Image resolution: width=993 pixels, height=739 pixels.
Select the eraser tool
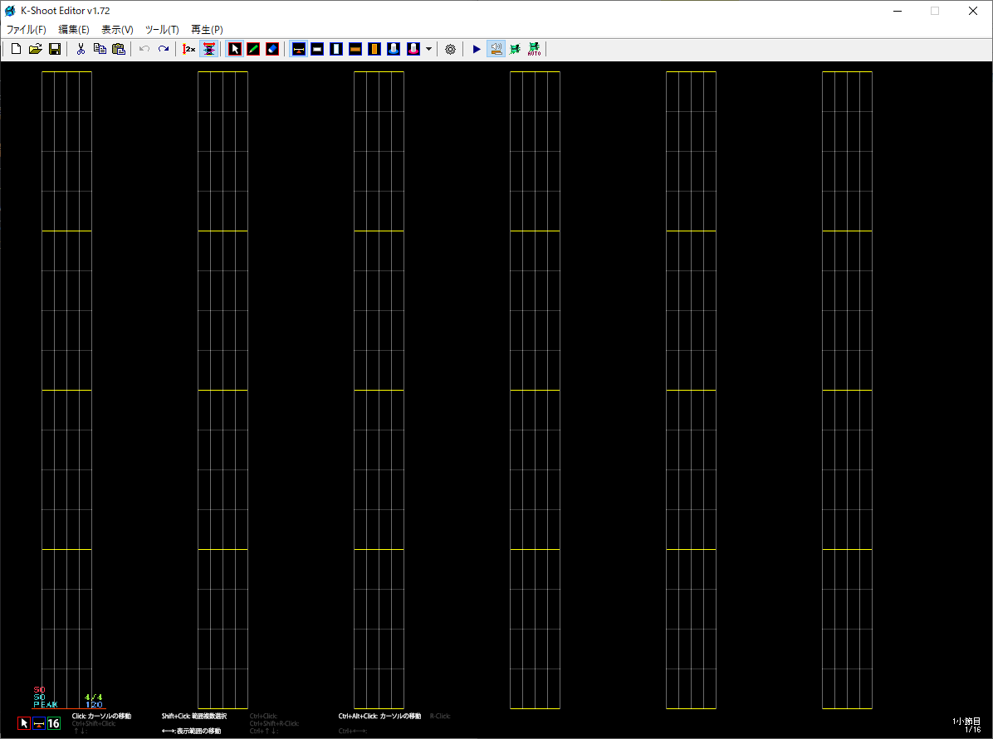click(272, 49)
